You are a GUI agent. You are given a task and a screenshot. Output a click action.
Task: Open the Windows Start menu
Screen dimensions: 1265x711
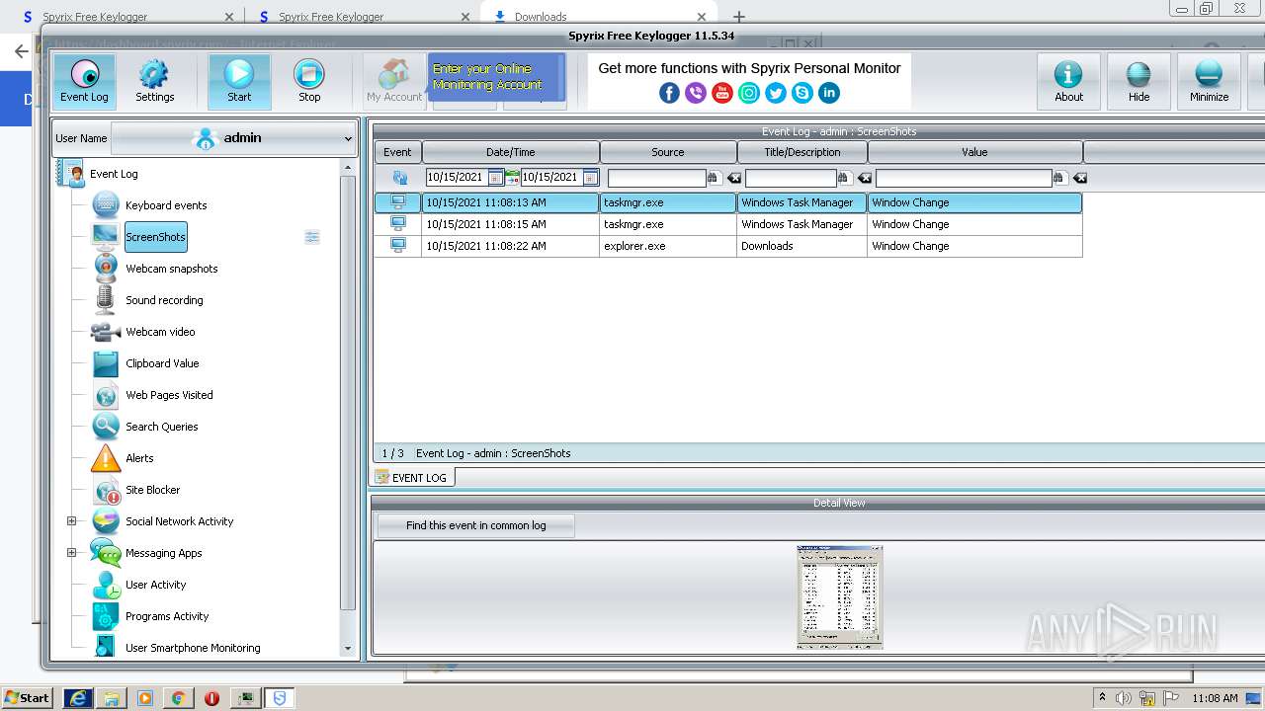[x=27, y=698]
